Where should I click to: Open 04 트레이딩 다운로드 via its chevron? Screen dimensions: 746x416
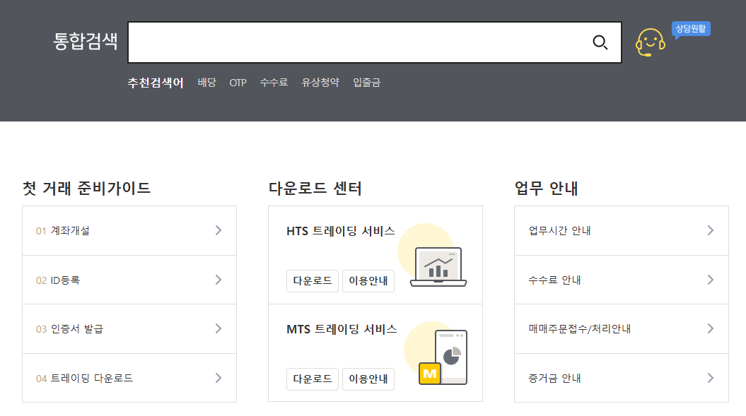[218, 378]
